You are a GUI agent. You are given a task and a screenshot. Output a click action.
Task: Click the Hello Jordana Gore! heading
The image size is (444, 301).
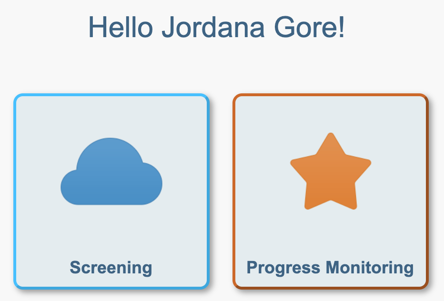click(x=217, y=27)
